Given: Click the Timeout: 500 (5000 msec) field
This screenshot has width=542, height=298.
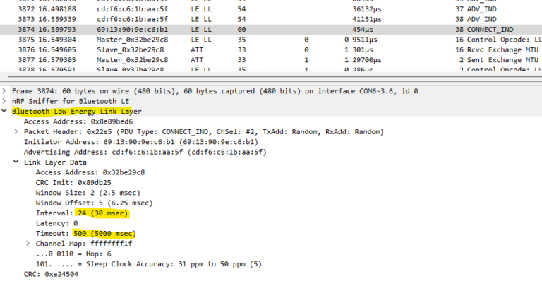Looking at the screenshot, I should point(85,234).
